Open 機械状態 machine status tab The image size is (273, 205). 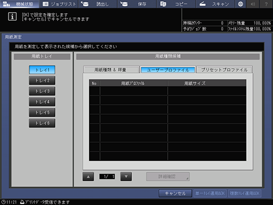(x=20, y=4)
